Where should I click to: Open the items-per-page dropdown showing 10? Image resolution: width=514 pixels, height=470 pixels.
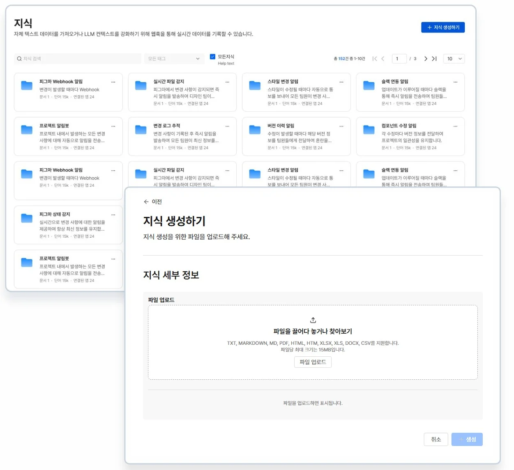454,59
